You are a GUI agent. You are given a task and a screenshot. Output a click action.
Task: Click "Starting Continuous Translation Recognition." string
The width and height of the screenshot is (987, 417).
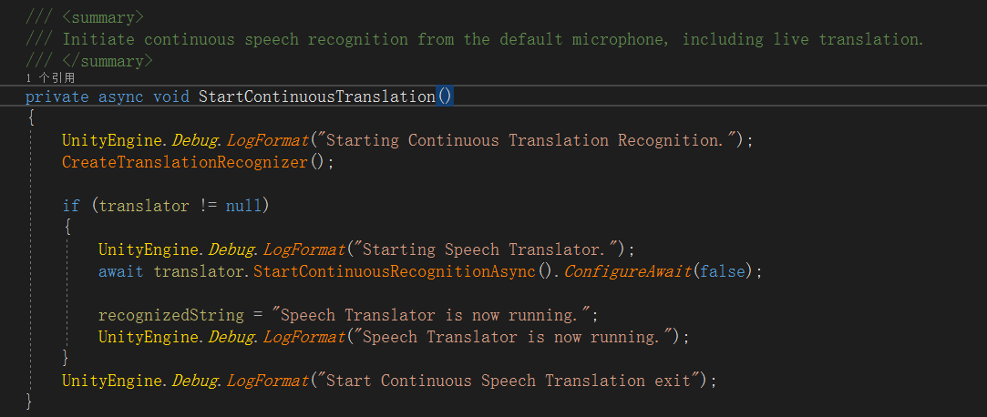point(528,140)
